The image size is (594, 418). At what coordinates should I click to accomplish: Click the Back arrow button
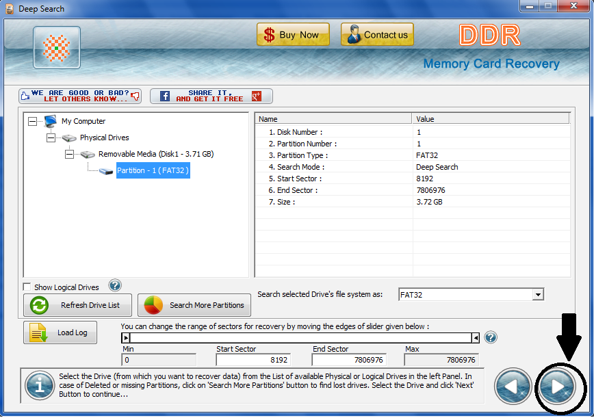coord(513,387)
